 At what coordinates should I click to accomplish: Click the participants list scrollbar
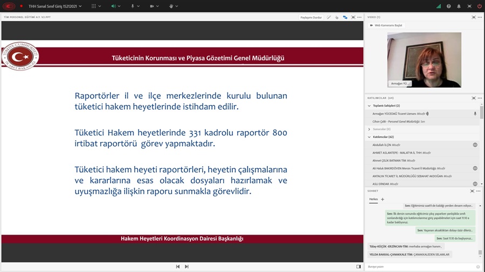(482, 112)
